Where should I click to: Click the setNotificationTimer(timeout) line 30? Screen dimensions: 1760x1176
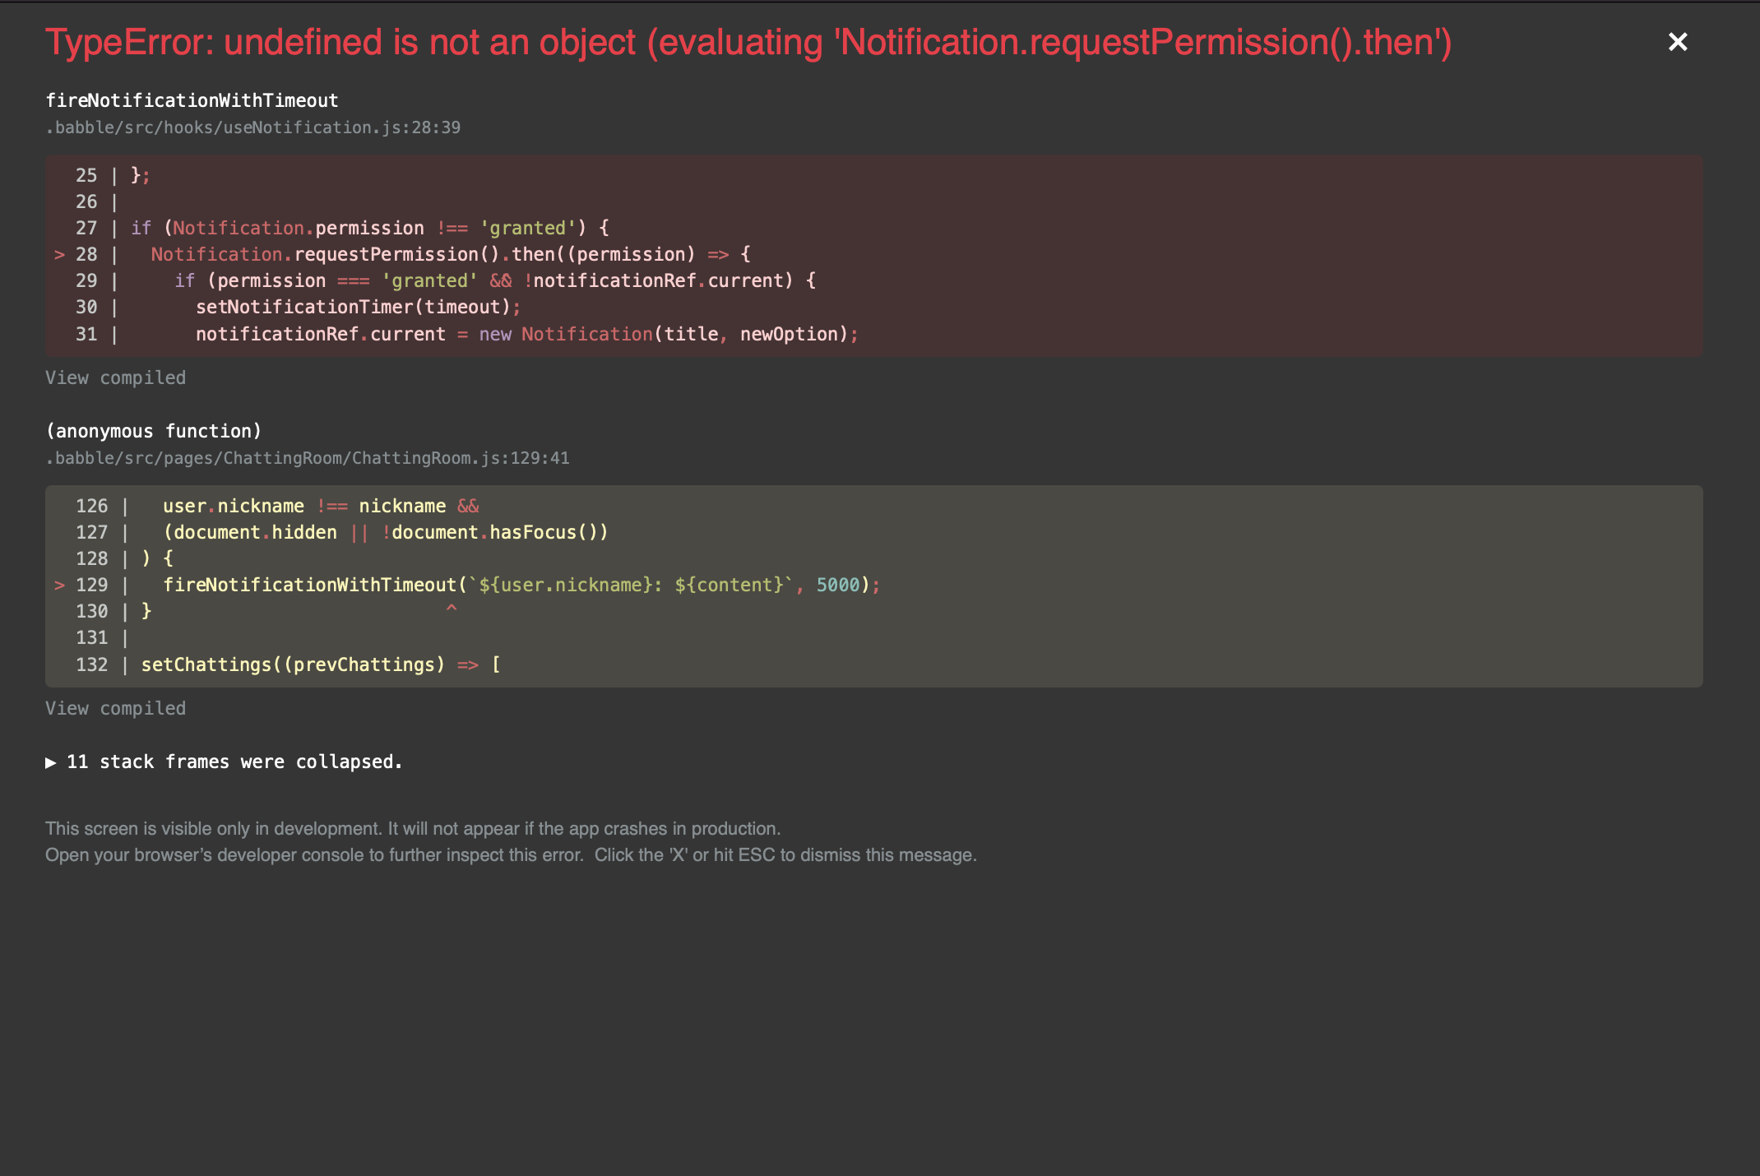coord(358,307)
